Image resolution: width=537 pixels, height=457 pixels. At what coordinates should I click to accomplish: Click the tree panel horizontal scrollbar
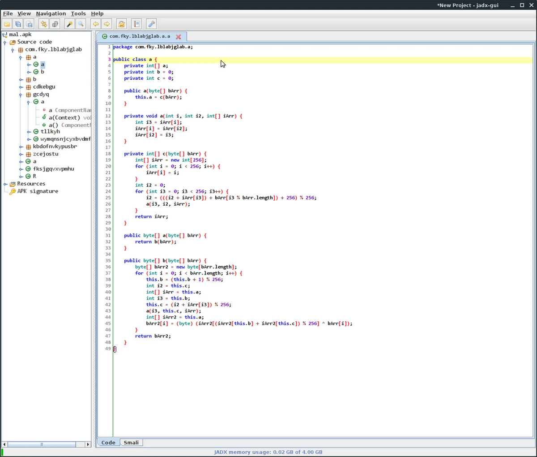point(42,444)
